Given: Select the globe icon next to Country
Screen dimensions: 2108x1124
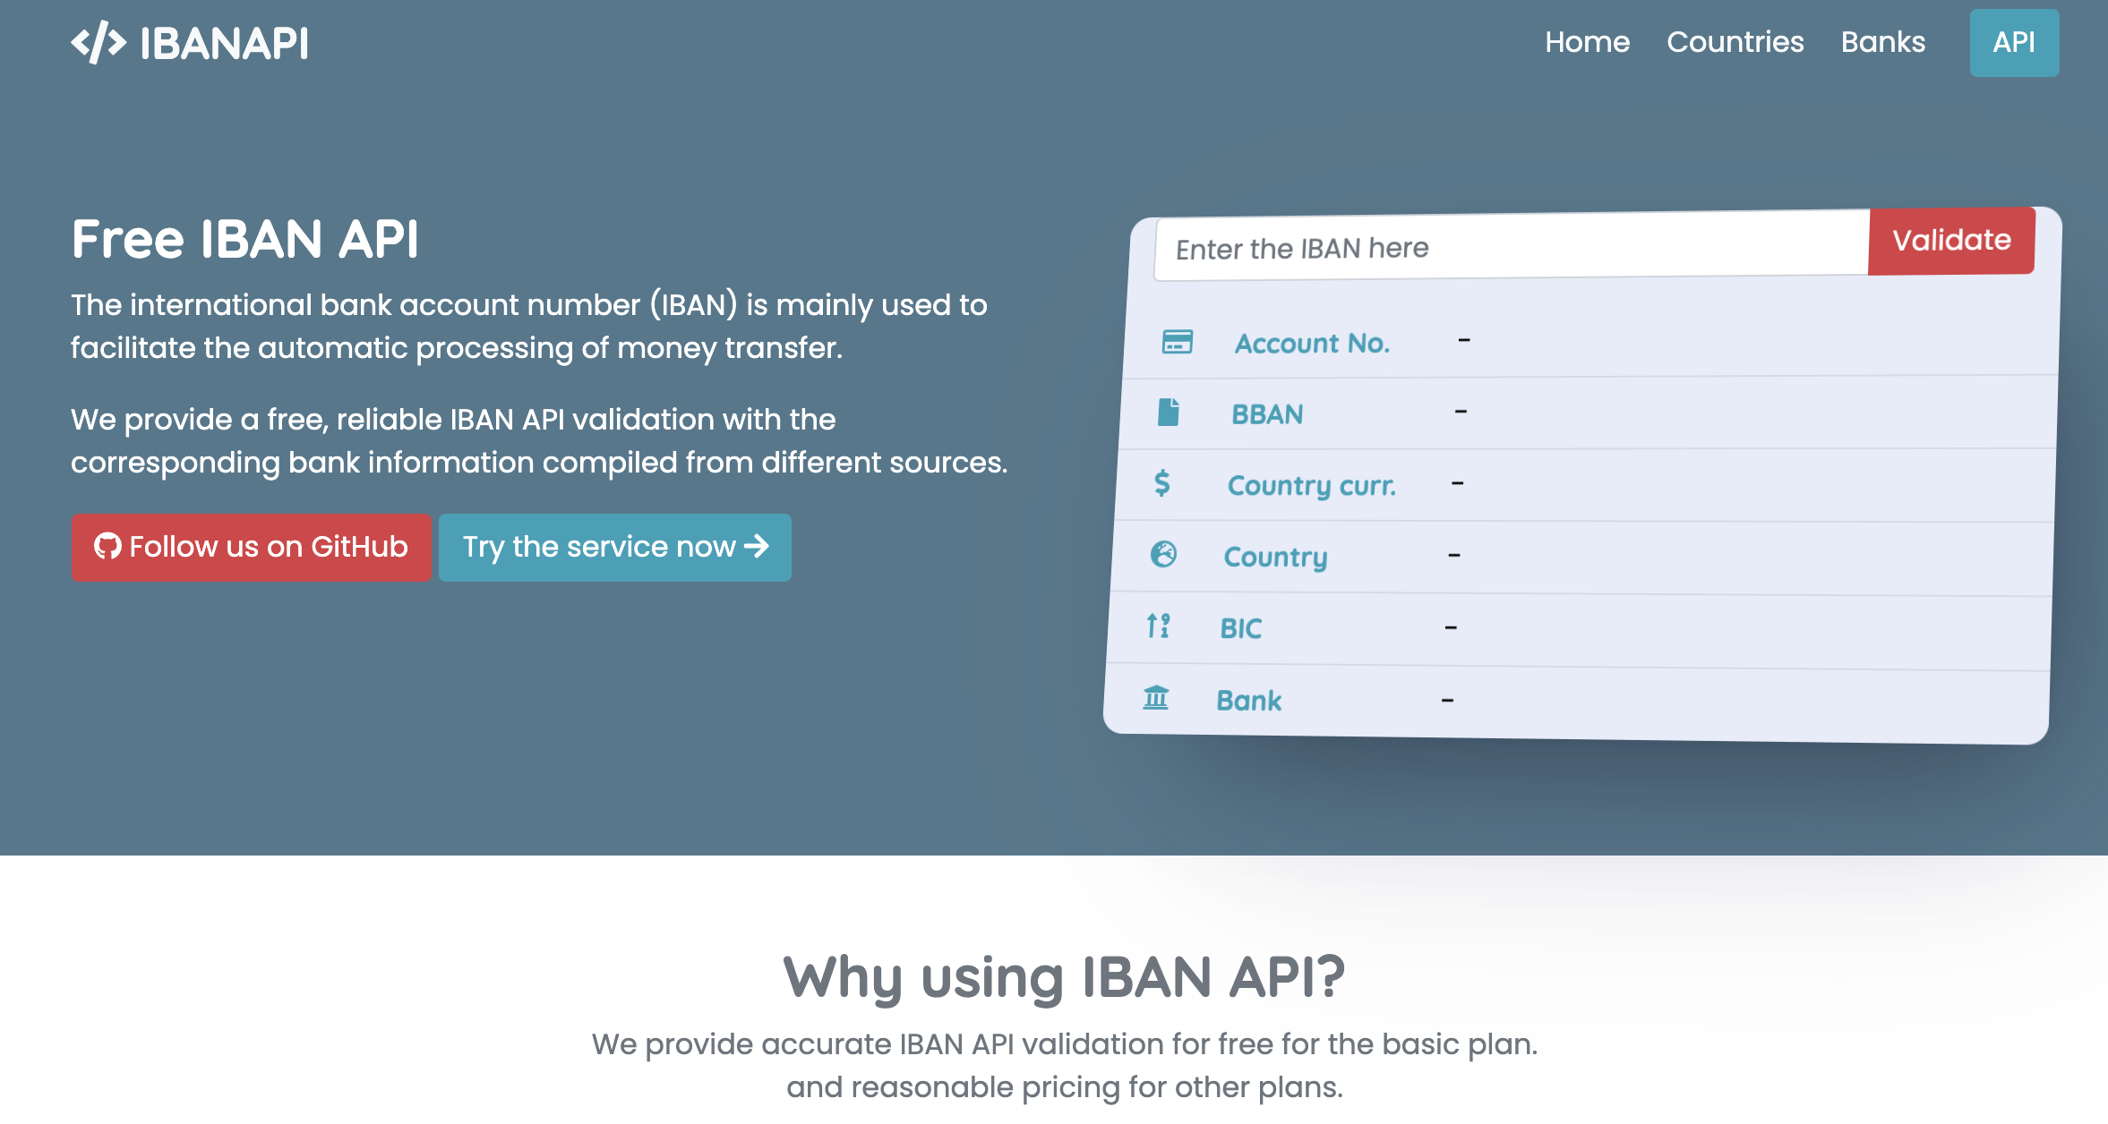Looking at the screenshot, I should coord(1161,556).
